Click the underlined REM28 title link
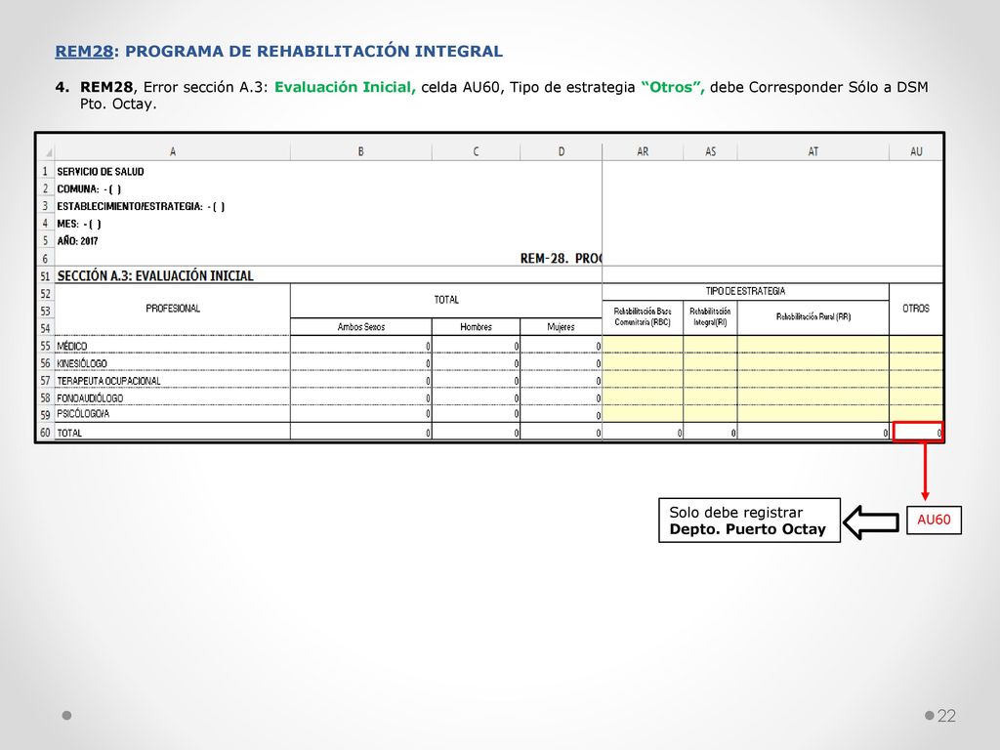 tap(84, 51)
